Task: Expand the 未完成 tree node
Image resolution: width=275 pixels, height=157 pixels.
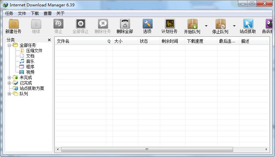Action: pos(9,77)
